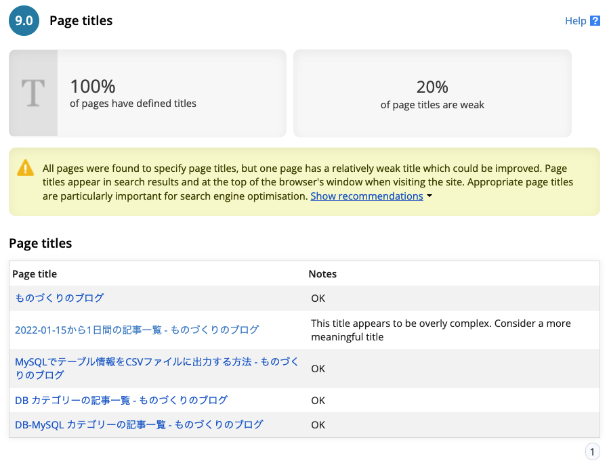Select the 100% defined titles card
Viewport: 609px width, 467px height.
pos(148,93)
